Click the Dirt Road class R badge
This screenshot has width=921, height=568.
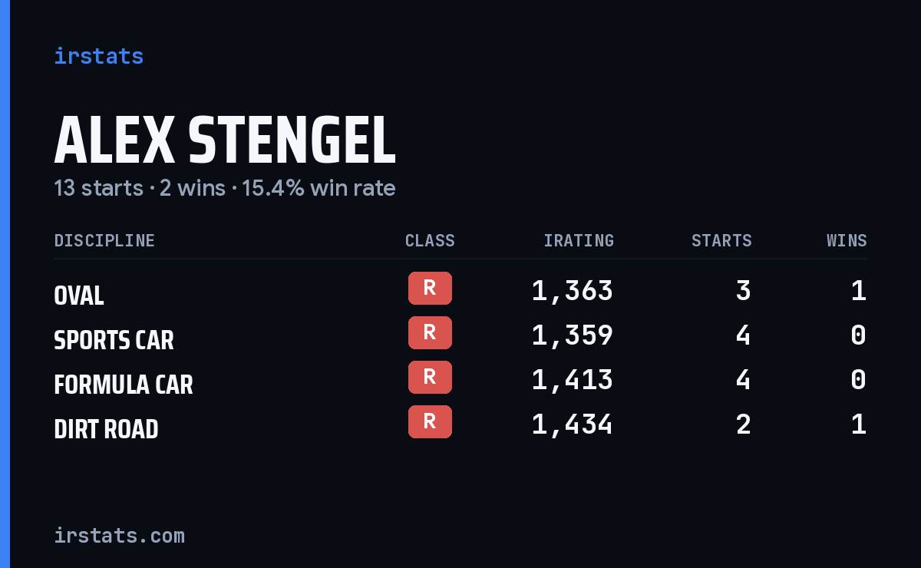click(430, 421)
